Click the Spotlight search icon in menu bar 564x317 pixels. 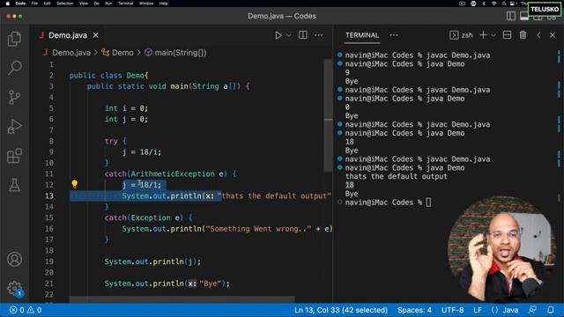[x=504, y=4]
